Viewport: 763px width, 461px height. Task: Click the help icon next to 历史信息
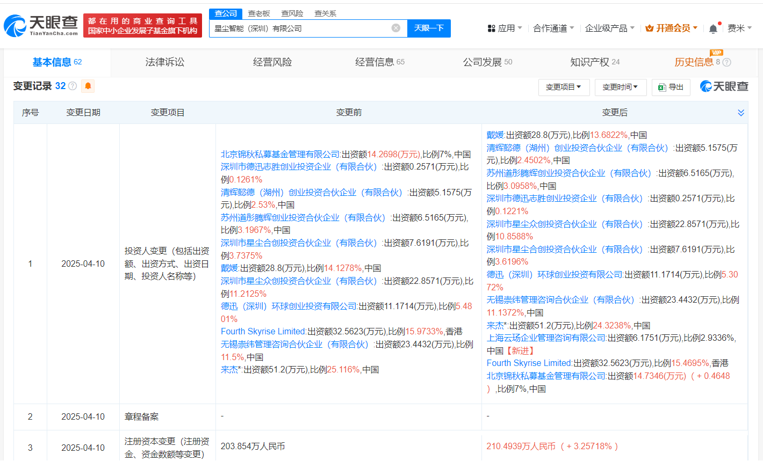(x=727, y=62)
